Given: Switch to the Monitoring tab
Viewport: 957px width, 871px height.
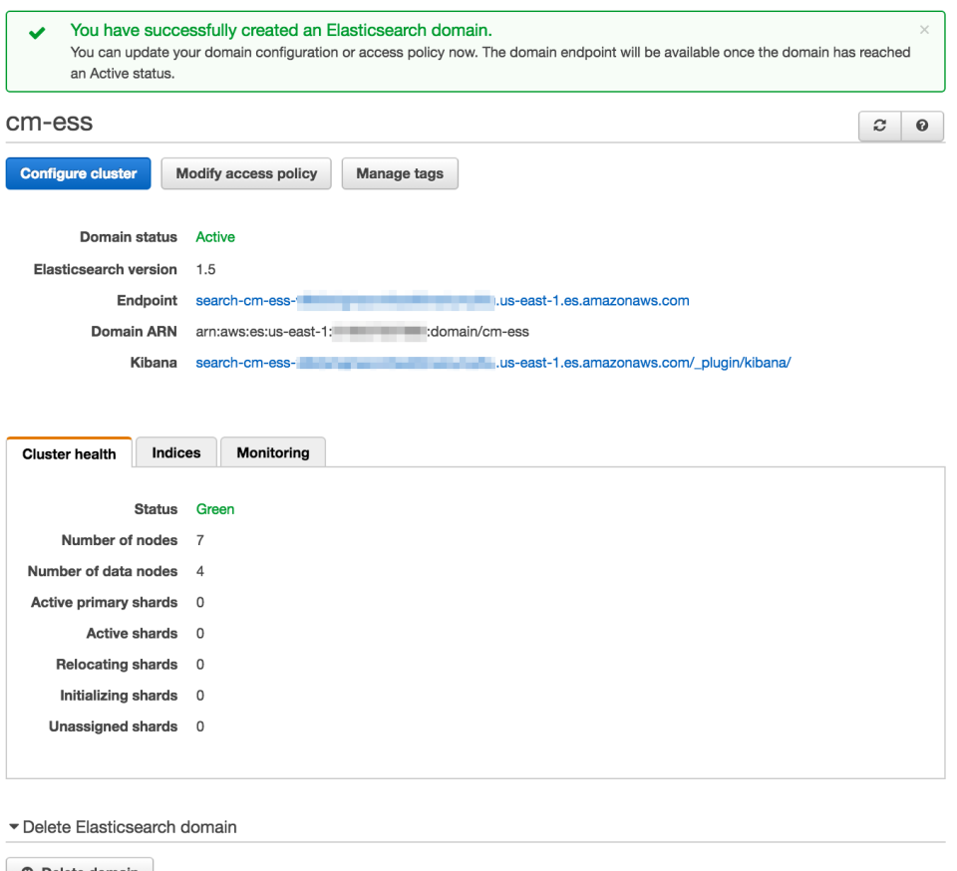Looking at the screenshot, I should click(272, 452).
